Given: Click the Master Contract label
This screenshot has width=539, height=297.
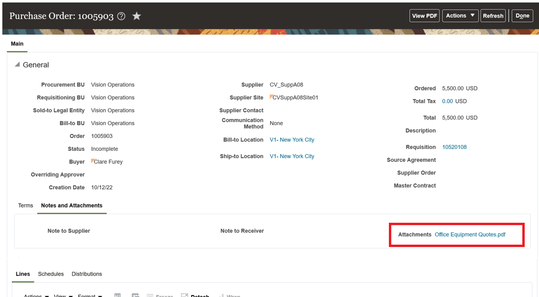Looking at the screenshot, I should click(x=415, y=186).
